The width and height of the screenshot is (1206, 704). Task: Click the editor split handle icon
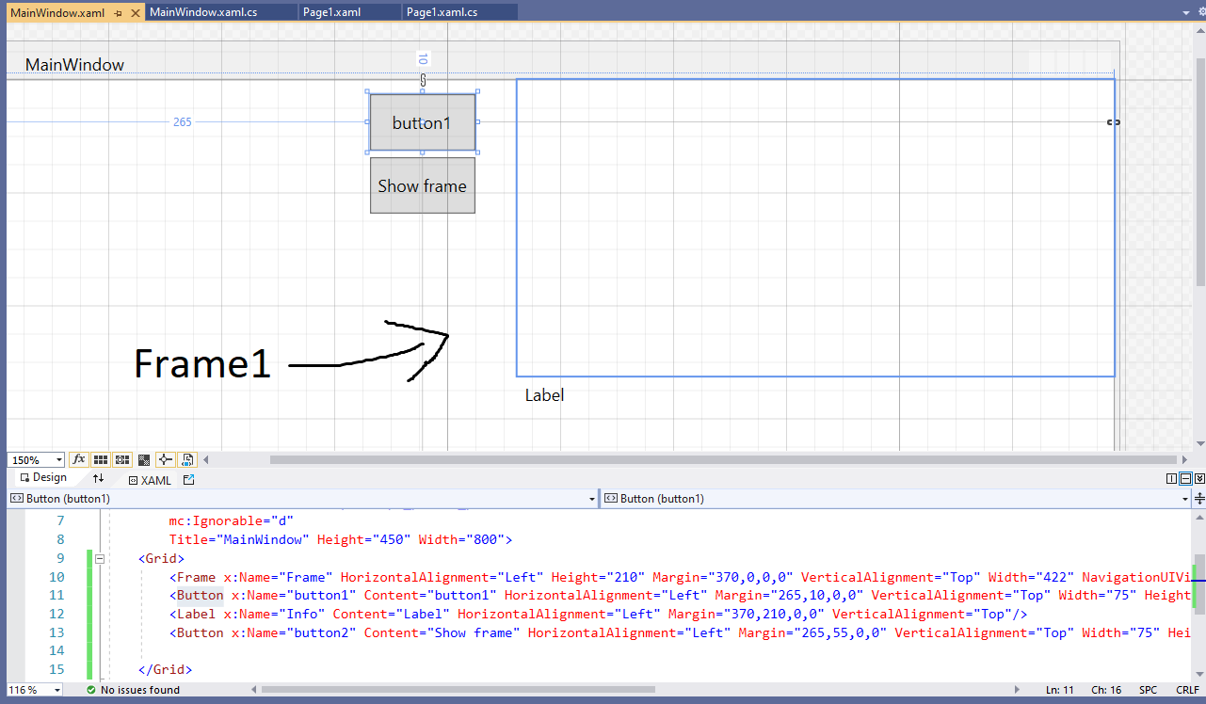(1199, 498)
